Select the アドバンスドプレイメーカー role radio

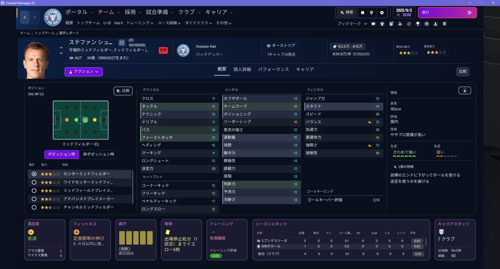click(34, 199)
